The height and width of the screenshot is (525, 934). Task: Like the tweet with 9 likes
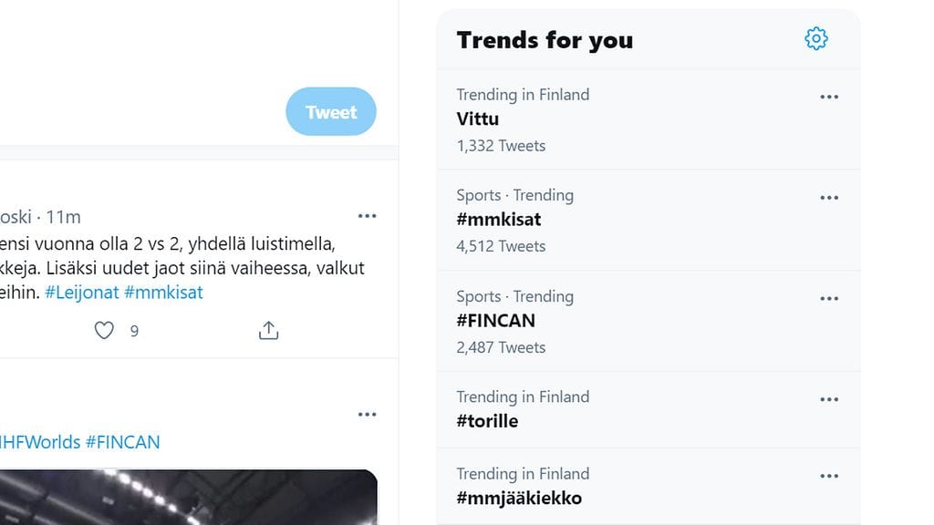coord(105,330)
